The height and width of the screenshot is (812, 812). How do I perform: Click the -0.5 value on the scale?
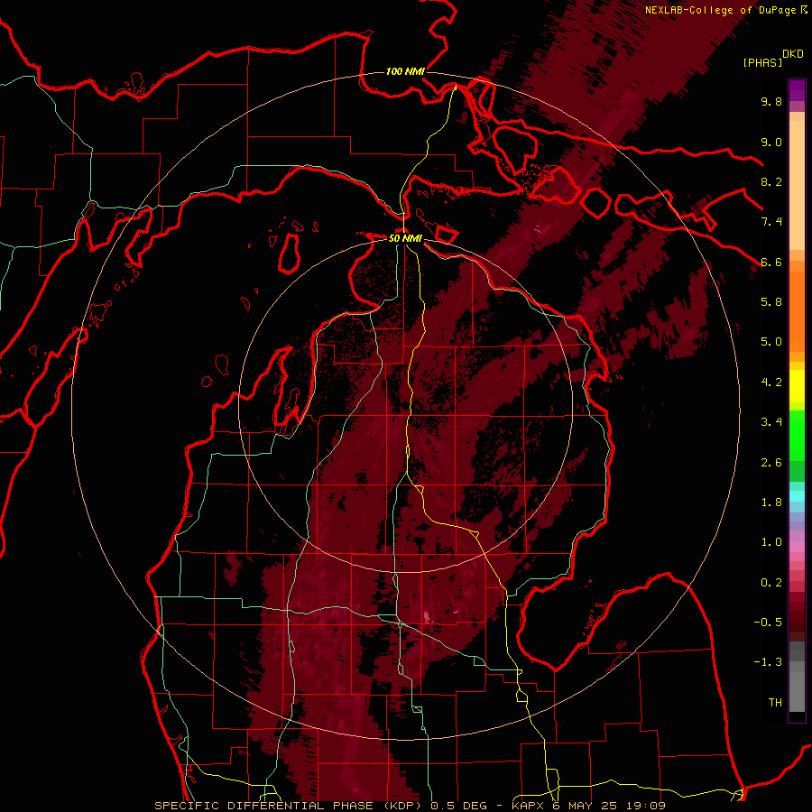tap(768, 623)
